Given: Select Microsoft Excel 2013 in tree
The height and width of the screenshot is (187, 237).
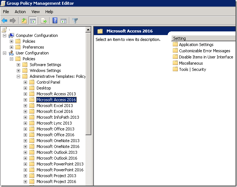Looking at the screenshot, I should pos(54,106).
